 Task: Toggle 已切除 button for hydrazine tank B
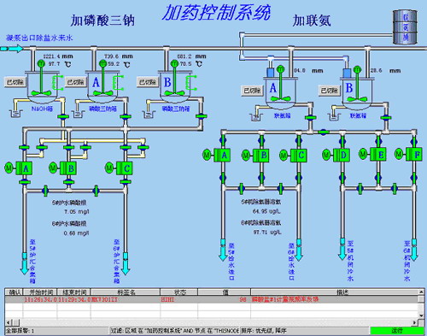(x=329, y=91)
